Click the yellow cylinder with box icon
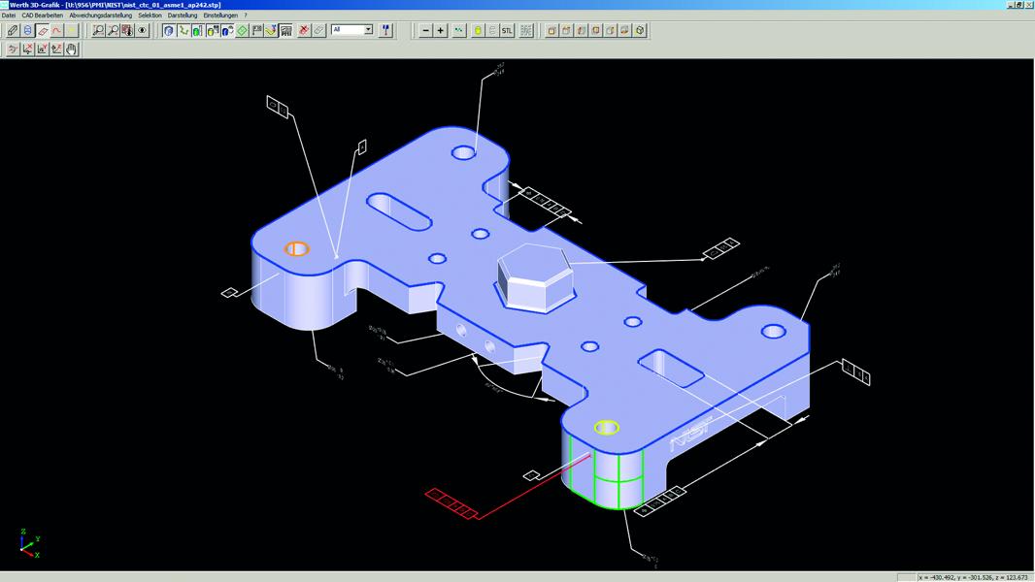The width and height of the screenshot is (1035, 582). (213, 30)
